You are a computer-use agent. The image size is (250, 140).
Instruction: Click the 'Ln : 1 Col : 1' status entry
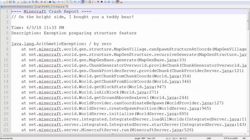[171, 138]
